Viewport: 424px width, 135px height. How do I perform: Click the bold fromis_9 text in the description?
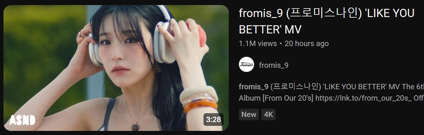[x=253, y=86]
